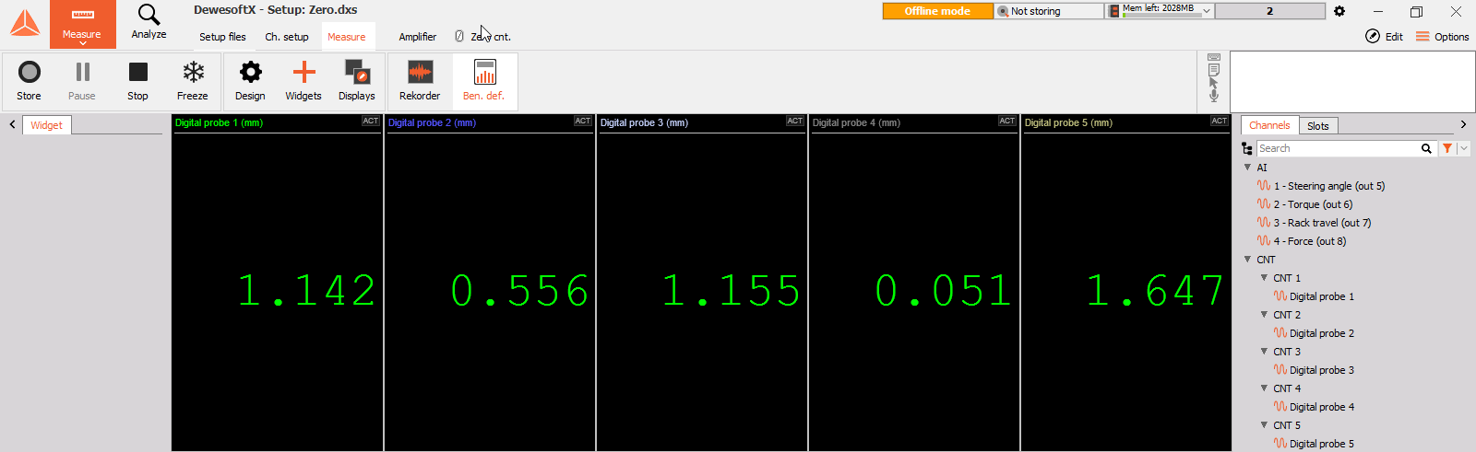The image size is (1476, 452).
Task: Toggle ACT on Digital probe 4 display
Action: 1007,122
